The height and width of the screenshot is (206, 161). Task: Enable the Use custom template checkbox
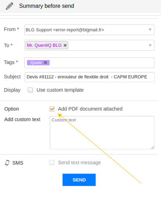coord(30,90)
